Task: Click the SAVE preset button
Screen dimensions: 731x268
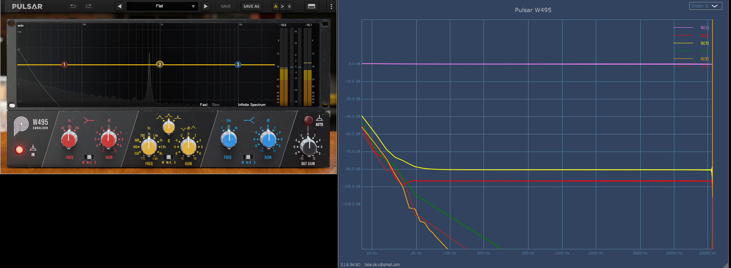Action: [x=226, y=6]
